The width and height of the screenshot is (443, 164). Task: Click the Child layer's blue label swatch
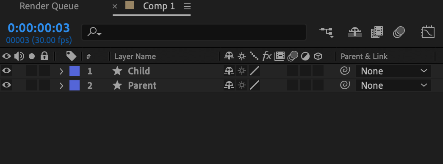[x=75, y=71]
